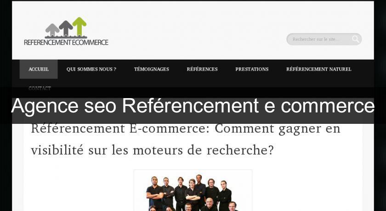This screenshot has width=386, height=211.
Task: Open the Prestations menu item
Action: pos(252,69)
